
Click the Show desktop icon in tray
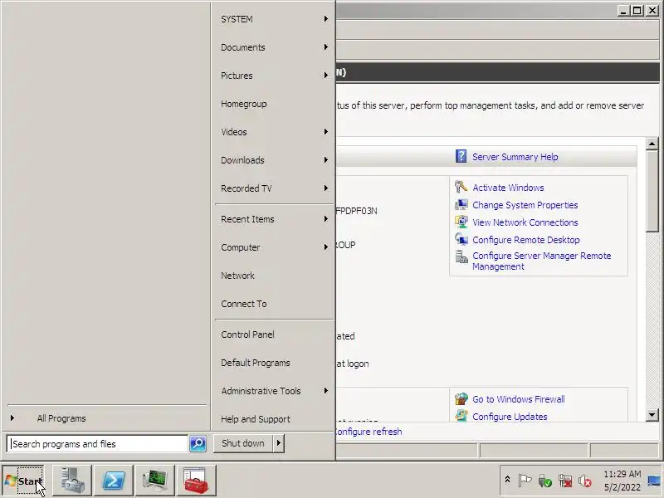[x=655, y=481]
